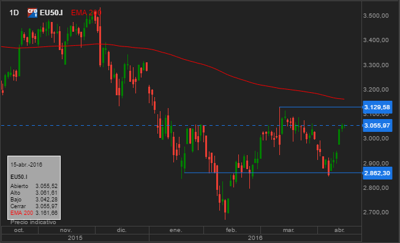Select the 3.055,97 current price tag
Image resolution: width=400 pixels, height=243 pixels.
tap(377, 126)
